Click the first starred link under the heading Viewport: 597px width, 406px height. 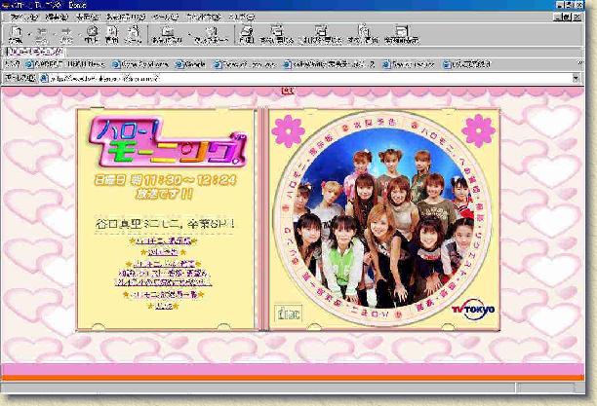pos(163,241)
